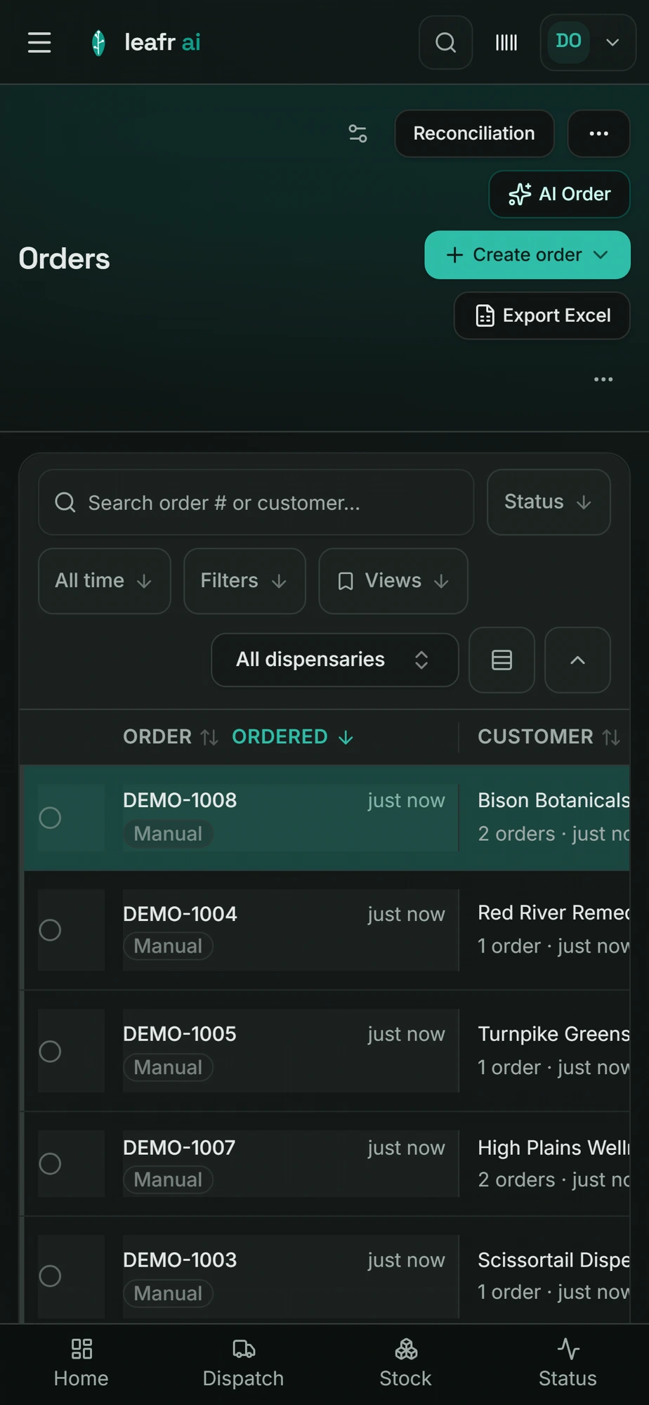The image size is (649, 1405).
Task: Click the bookmark icon on Views button
Action: pos(346,581)
